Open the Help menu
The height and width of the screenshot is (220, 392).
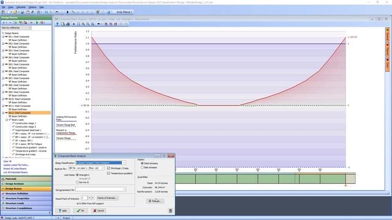pyautogui.click(x=42, y=7)
